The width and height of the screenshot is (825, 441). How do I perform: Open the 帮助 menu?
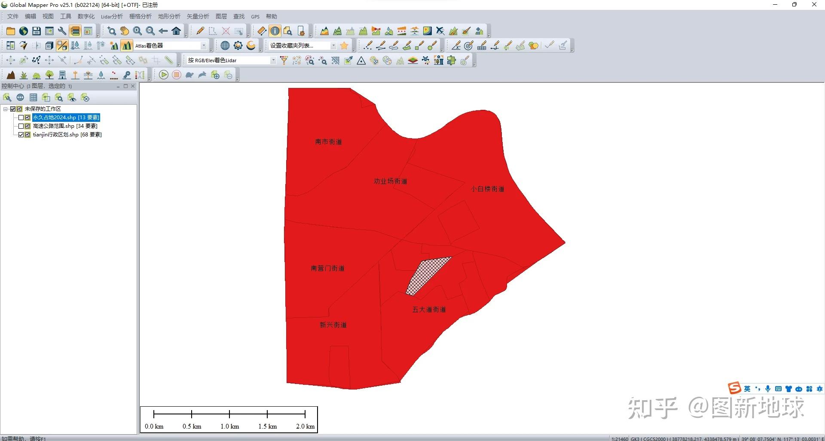pyautogui.click(x=272, y=16)
